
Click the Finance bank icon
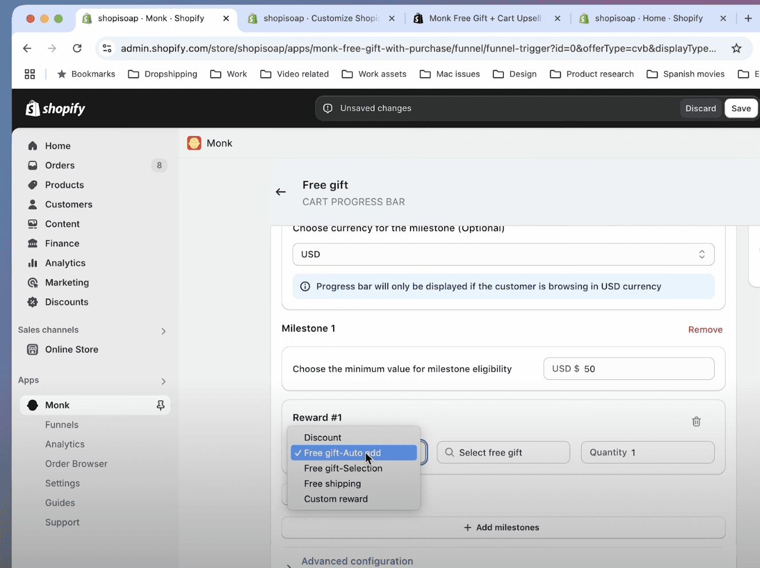33,243
